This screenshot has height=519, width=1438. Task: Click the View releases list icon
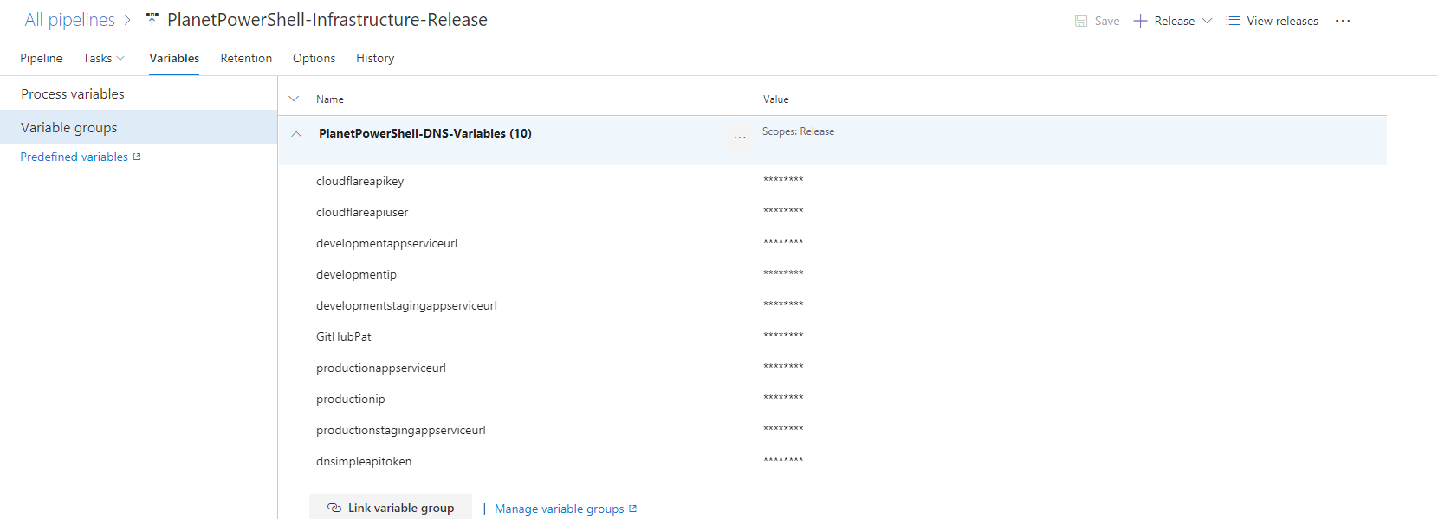coord(1234,21)
